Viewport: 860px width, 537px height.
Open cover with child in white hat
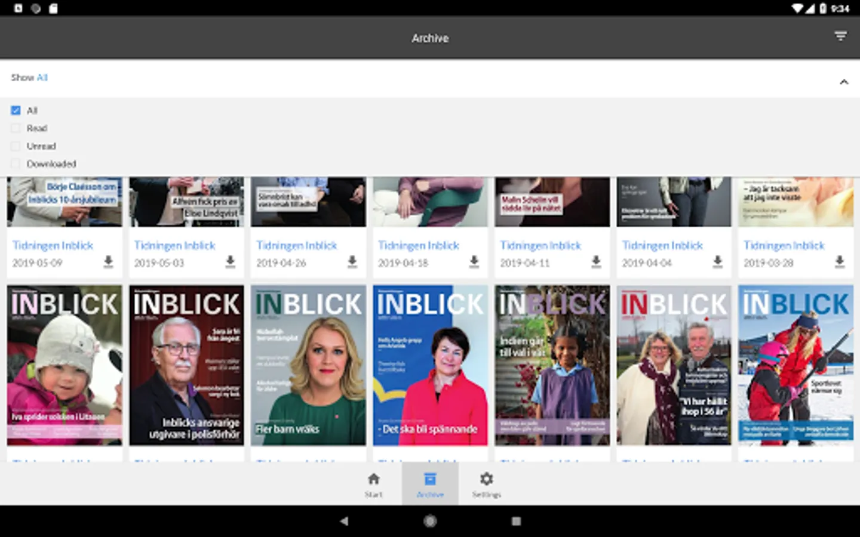pyautogui.click(x=64, y=365)
